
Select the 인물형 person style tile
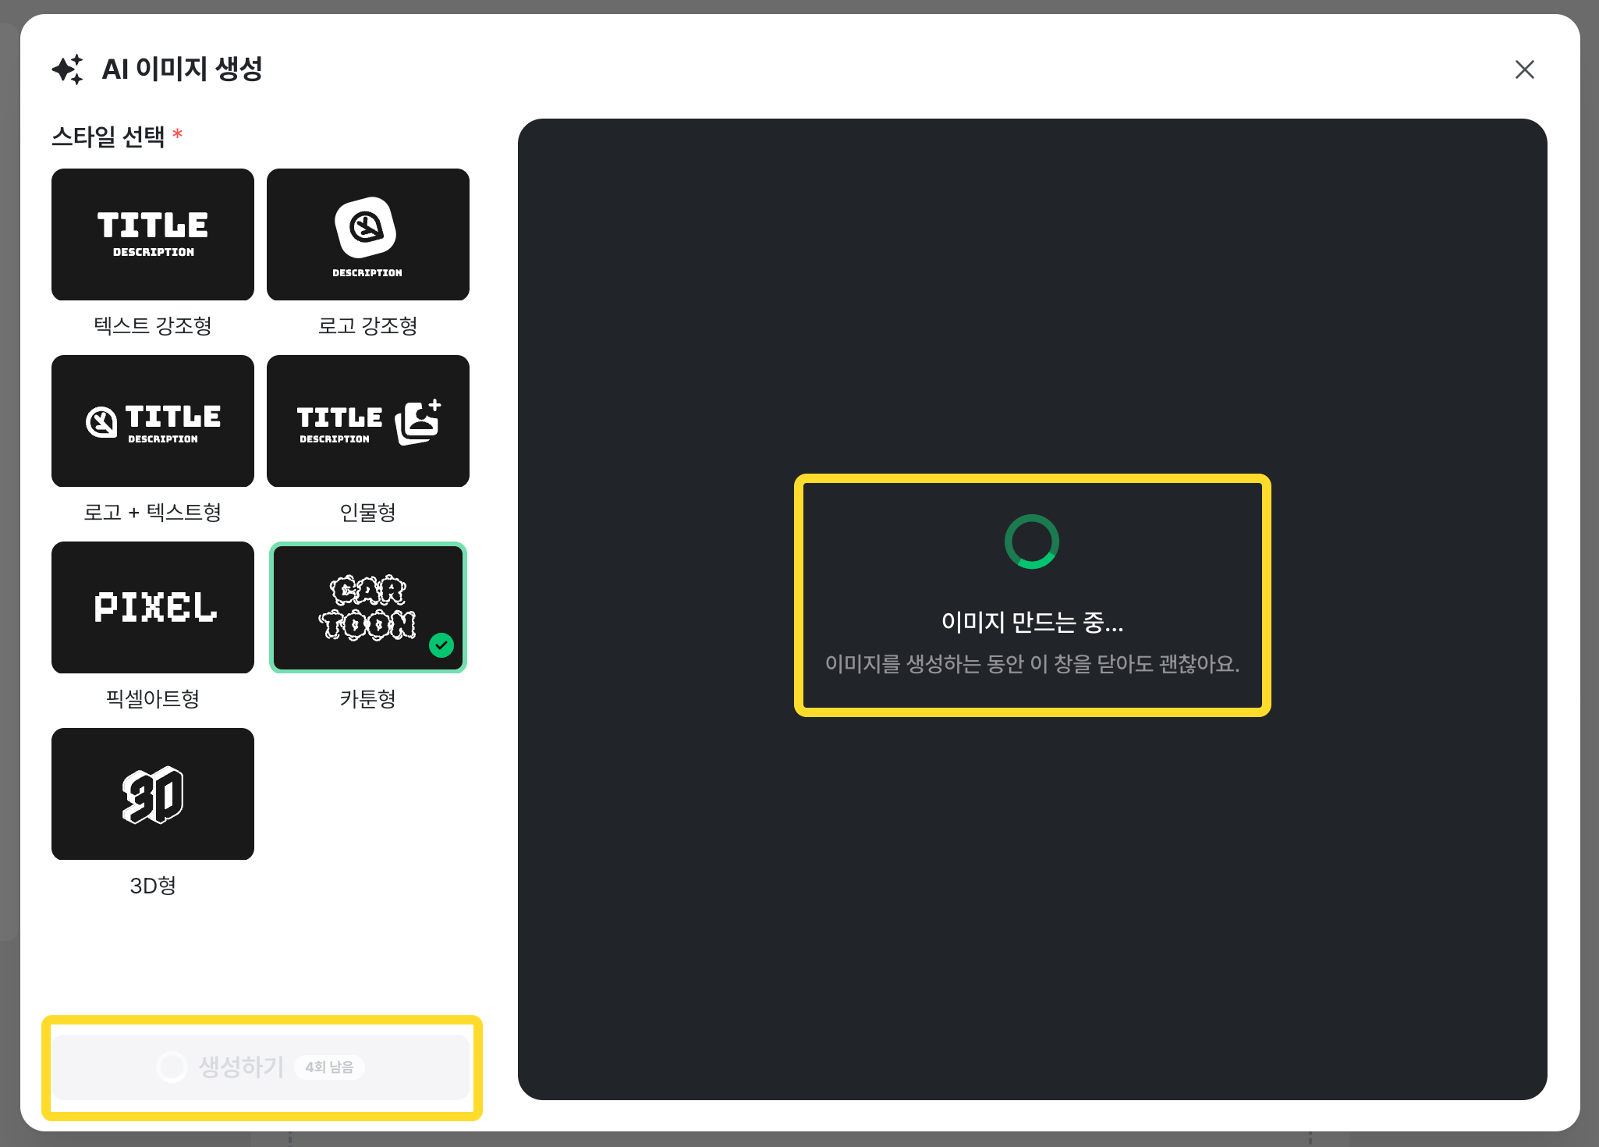pos(367,421)
